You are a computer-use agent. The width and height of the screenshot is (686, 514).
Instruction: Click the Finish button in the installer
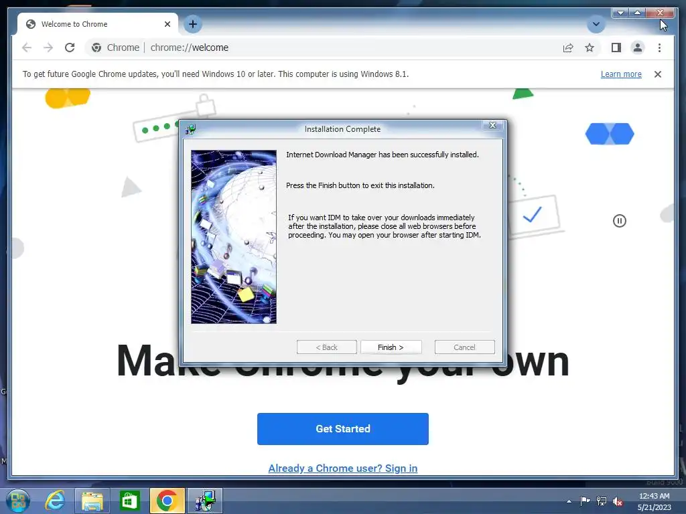coord(391,347)
